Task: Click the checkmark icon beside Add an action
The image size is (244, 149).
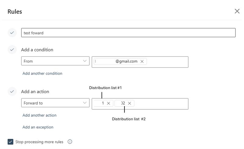Action: pyautogui.click(x=12, y=91)
